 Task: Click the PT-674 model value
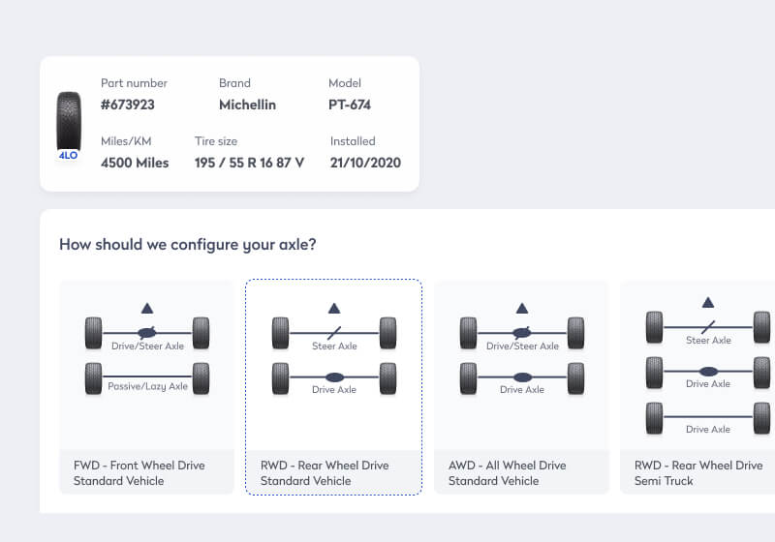click(349, 105)
